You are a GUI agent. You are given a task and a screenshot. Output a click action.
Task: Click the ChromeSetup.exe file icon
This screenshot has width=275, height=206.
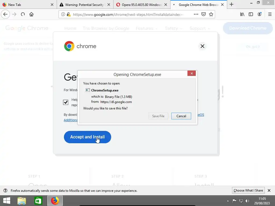(88, 90)
